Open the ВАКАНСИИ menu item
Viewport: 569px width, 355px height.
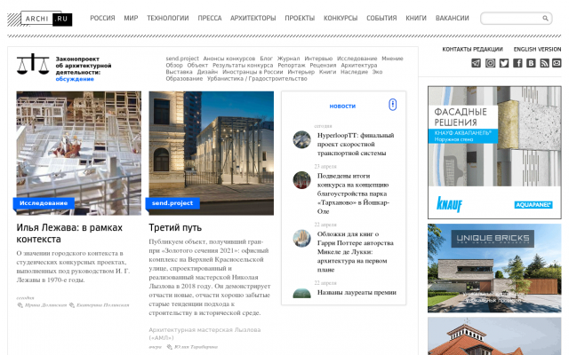(x=453, y=18)
